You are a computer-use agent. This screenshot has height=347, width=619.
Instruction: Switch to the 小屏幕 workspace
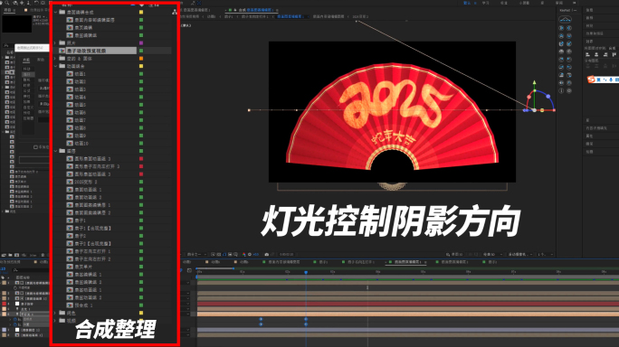524,3
